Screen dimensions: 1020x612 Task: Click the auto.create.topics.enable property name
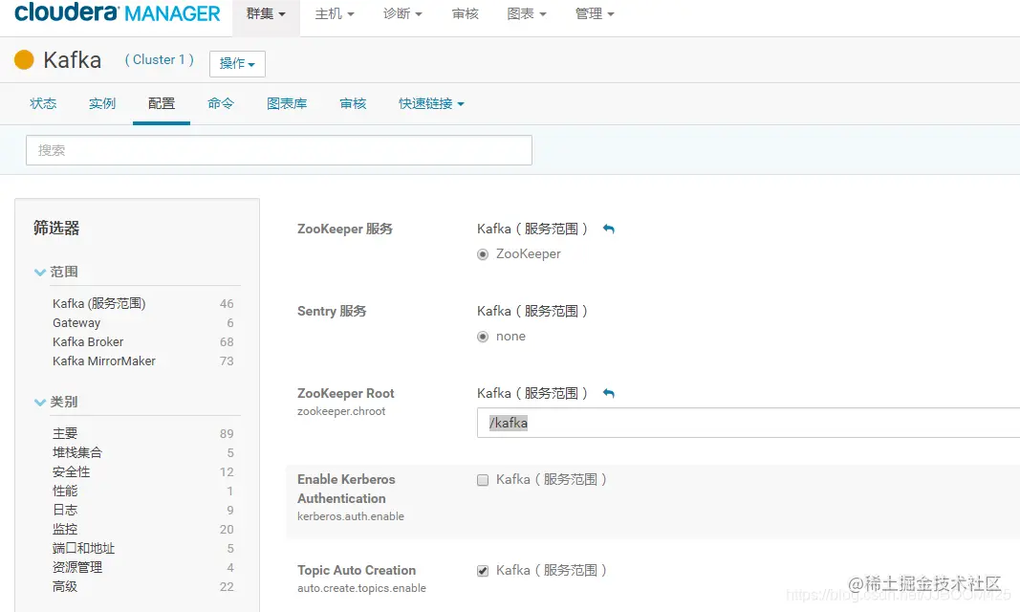point(361,588)
